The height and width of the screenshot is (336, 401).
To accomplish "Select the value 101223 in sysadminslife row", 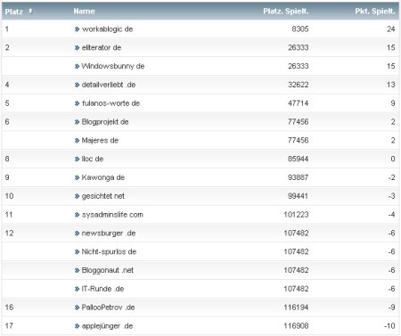I will pos(296,215).
